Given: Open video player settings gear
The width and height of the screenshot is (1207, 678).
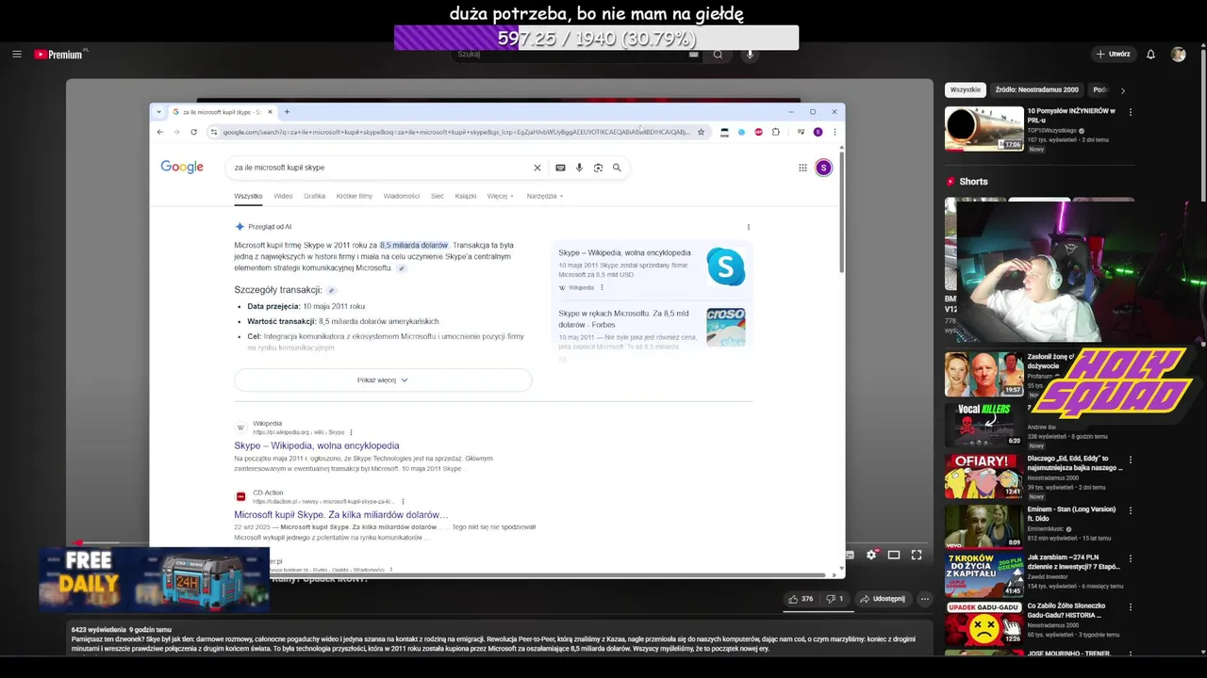Looking at the screenshot, I should (871, 555).
